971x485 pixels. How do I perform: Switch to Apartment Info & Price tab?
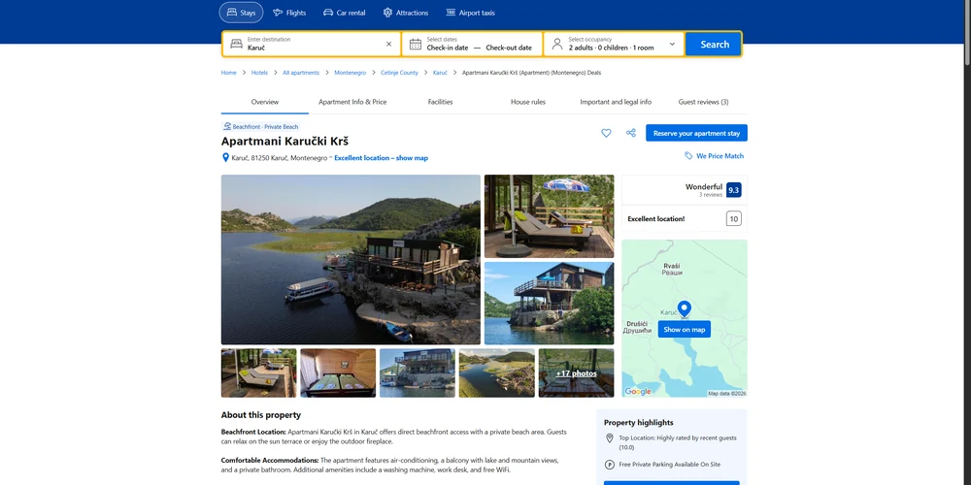tap(352, 102)
